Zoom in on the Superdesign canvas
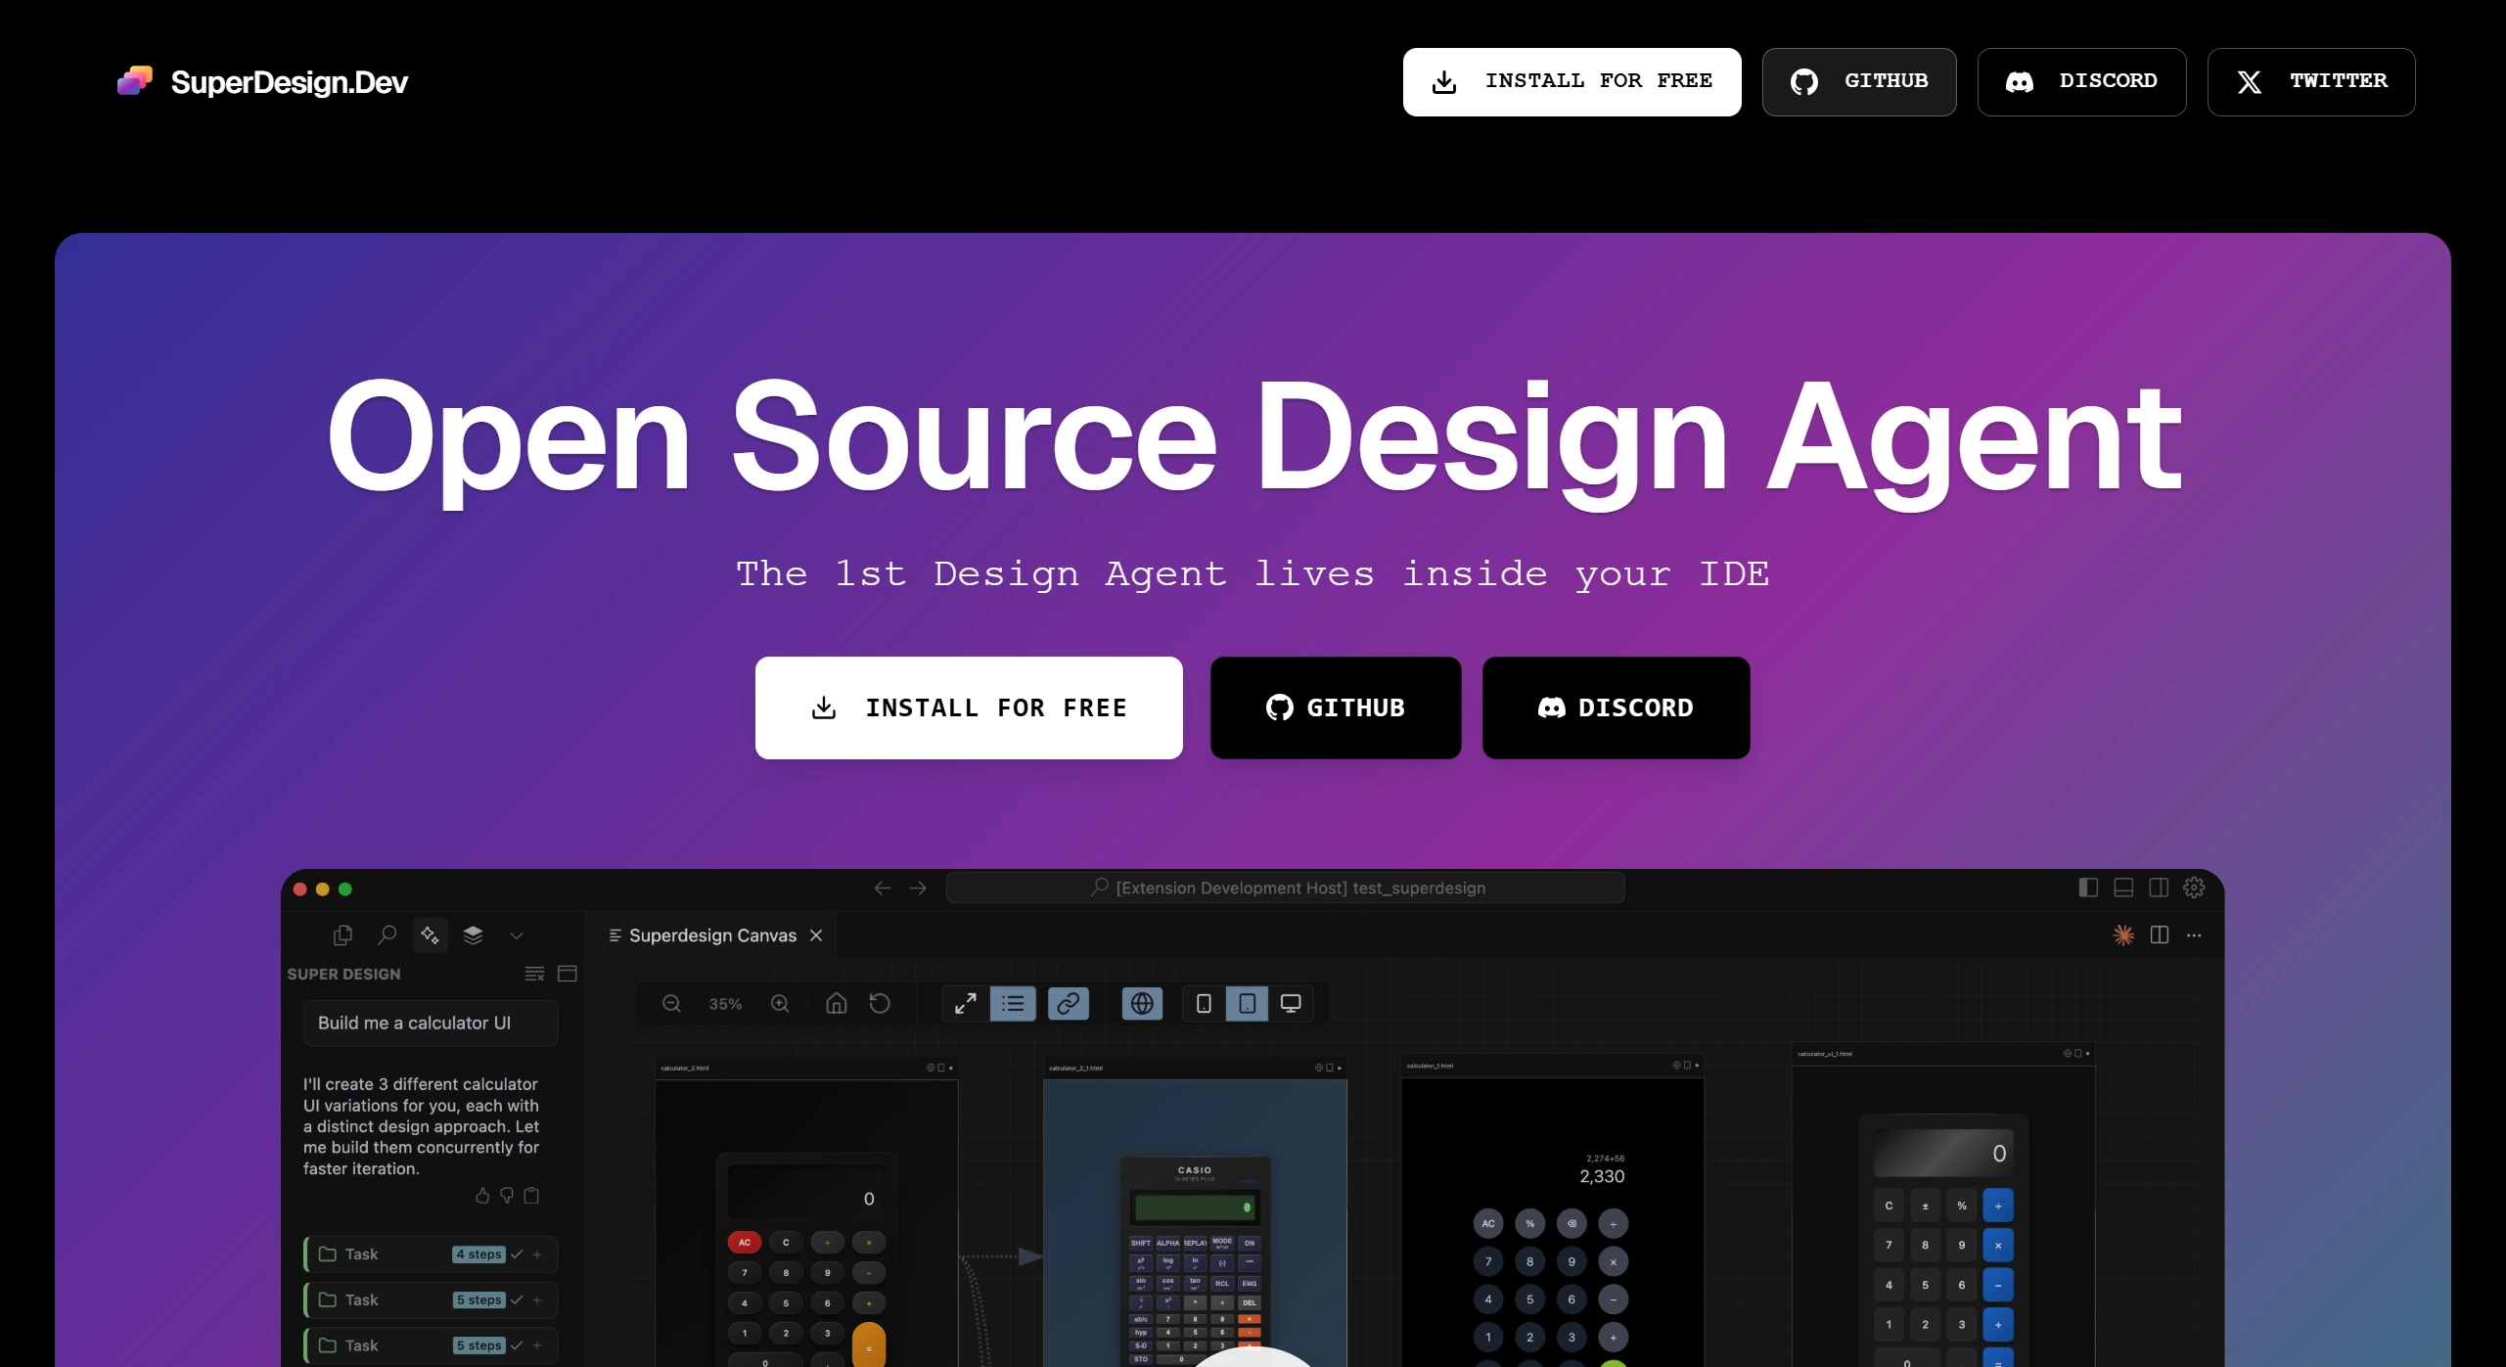This screenshot has height=1367, width=2506. pyautogui.click(x=780, y=1004)
